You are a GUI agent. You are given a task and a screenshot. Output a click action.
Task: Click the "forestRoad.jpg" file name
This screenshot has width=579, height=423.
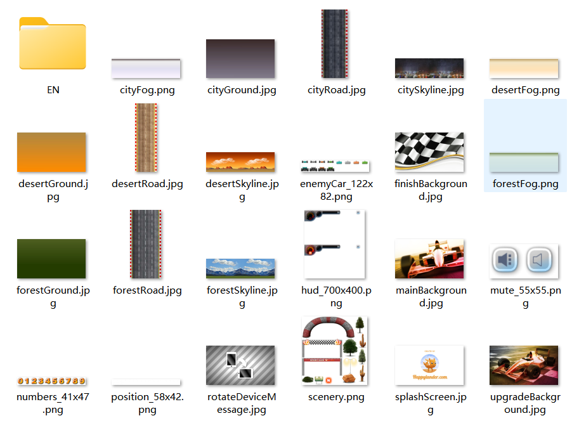click(x=147, y=290)
